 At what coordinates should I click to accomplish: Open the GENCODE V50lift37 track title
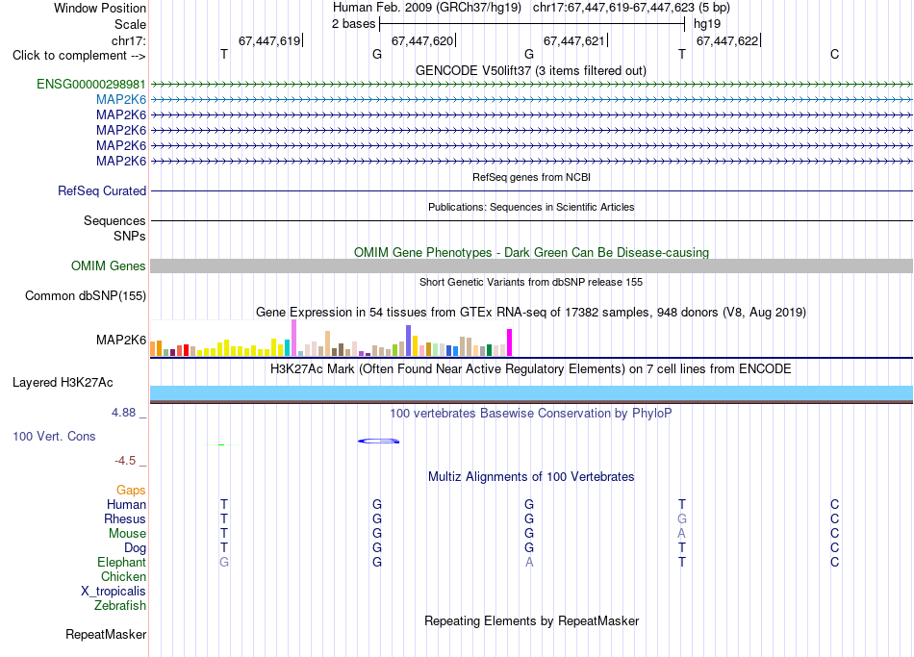click(x=531, y=70)
